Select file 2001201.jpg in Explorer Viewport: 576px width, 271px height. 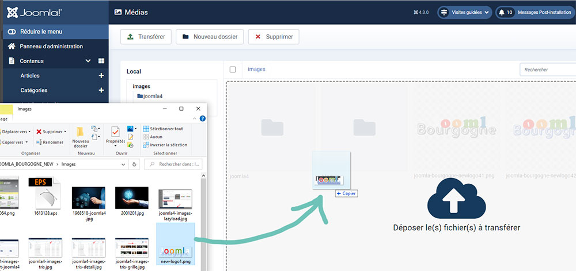(131, 201)
